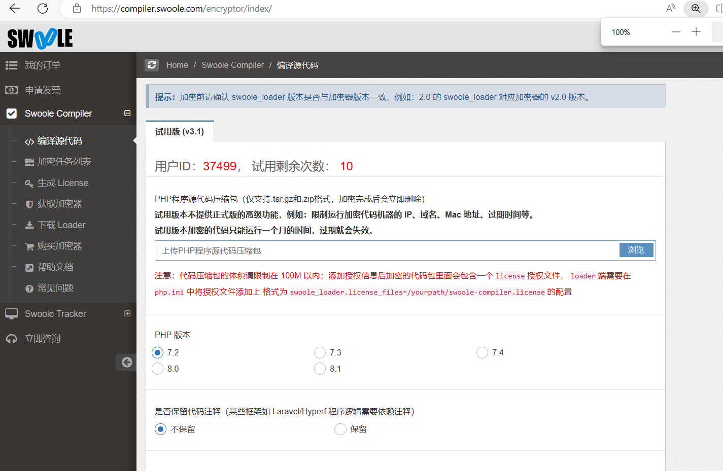Click the shield icon beside 获取加密器

(x=29, y=204)
